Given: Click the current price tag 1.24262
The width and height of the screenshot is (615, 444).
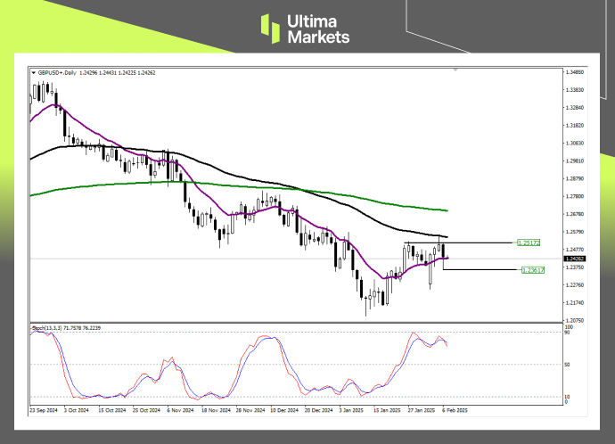Looking at the screenshot, I should pyautogui.click(x=575, y=259).
